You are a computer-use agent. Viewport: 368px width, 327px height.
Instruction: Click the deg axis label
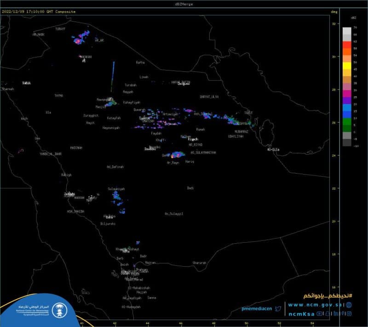334,12
